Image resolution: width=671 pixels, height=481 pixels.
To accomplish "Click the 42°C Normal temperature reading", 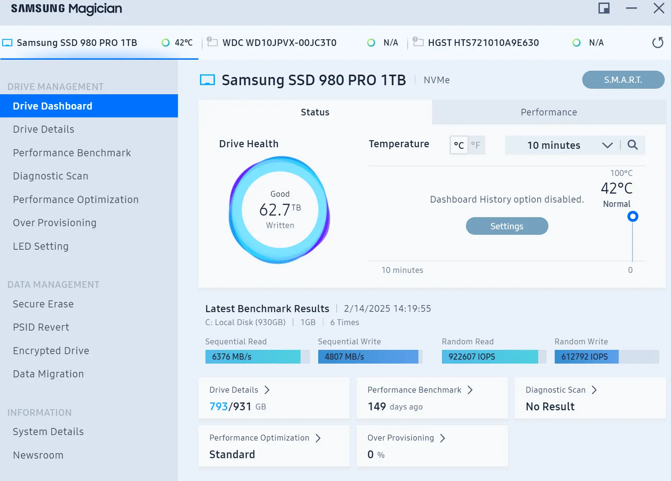I will [617, 194].
